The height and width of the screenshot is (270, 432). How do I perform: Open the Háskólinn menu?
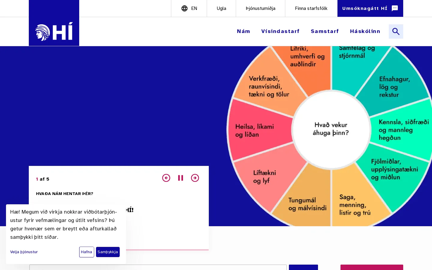[x=365, y=31]
